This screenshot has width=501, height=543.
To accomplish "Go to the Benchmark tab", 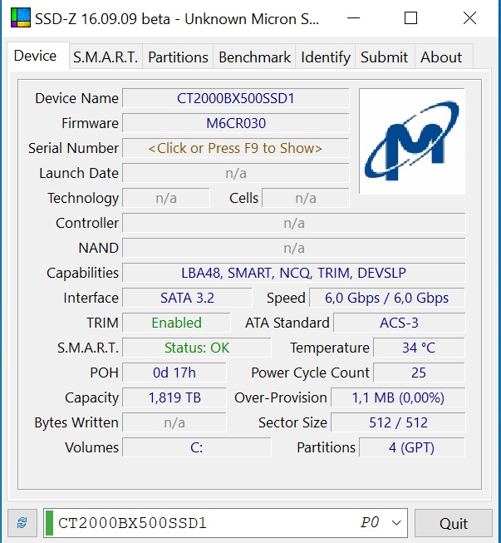I will (254, 57).
